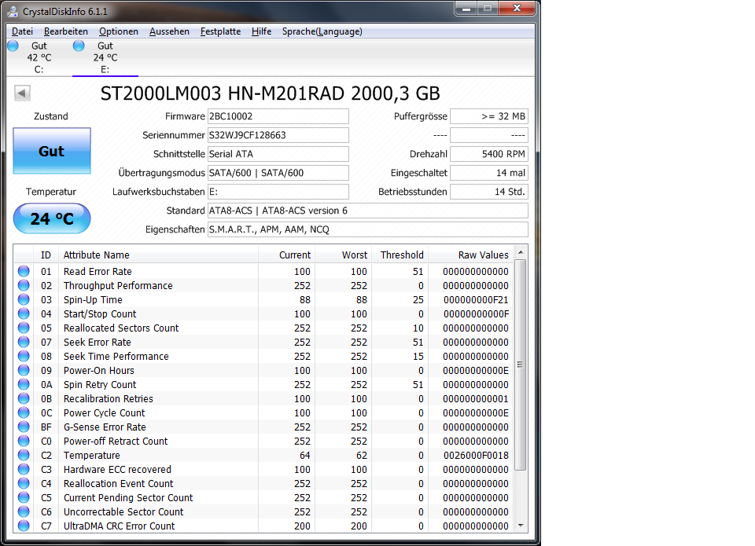This screenshot has width=755, height=546.
Task: Click the Übertragungsmodus field SATA/600
Action: pos(278,173)
